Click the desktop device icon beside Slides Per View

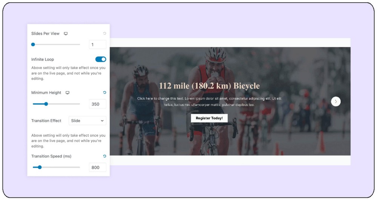(x=66, y=34)
